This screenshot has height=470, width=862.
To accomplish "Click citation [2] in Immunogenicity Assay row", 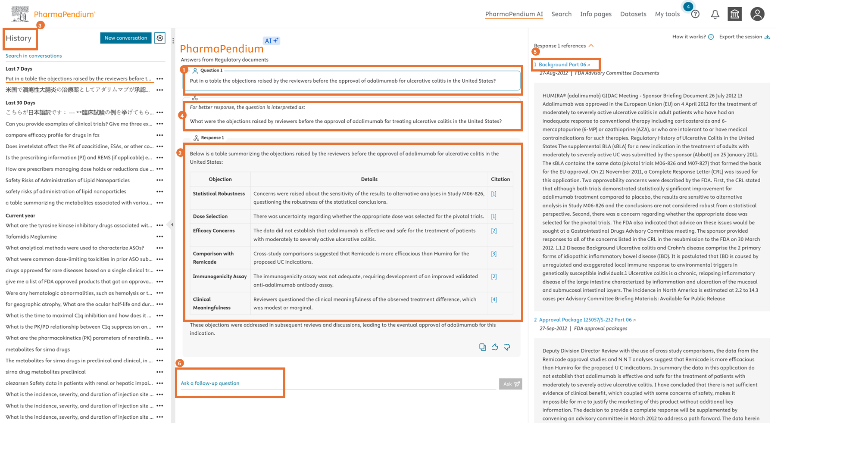I will (x=494, y=277).
